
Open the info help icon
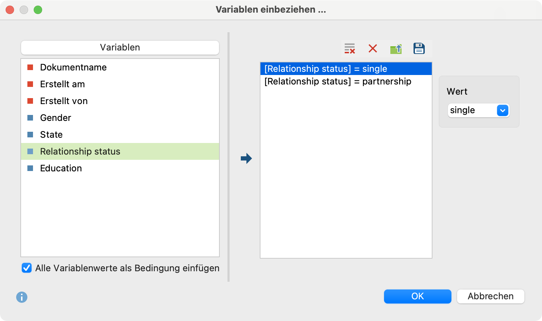coord(22,297)
